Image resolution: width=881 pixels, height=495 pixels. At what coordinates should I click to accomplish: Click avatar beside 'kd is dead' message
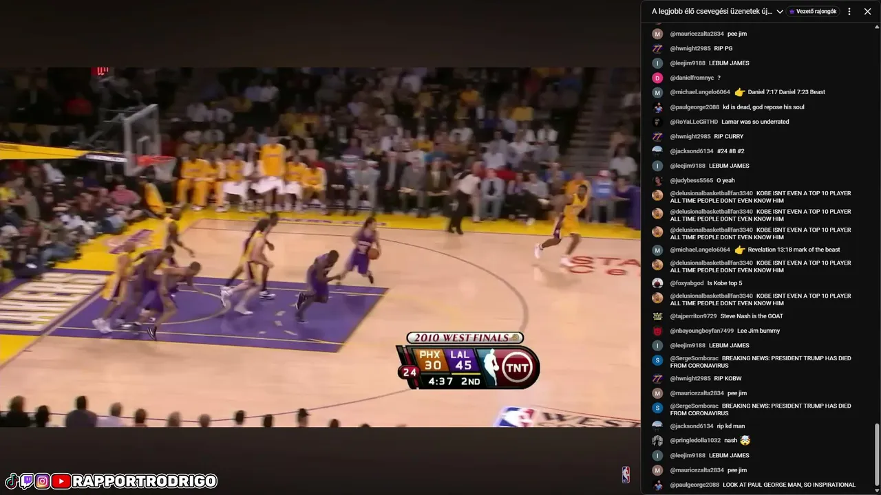[x=657, y=107]
